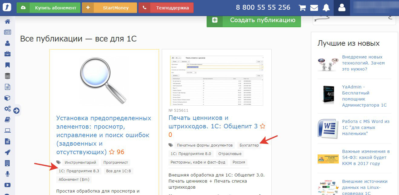Select the Абонемент ($m) tag
This screenshot has width=399, height=195.
click(x=74, y=180)
